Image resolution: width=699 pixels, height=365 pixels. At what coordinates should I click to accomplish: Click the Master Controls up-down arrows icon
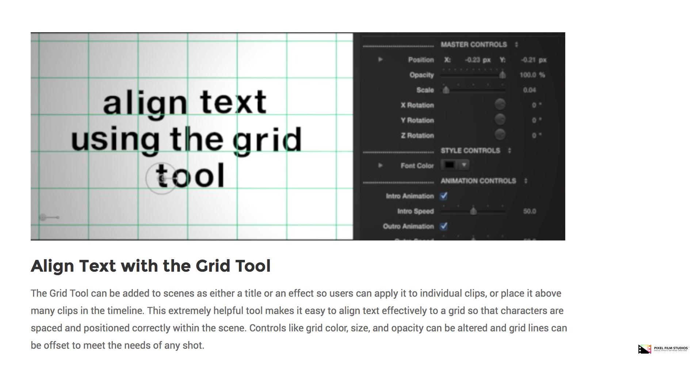(516, 45)
